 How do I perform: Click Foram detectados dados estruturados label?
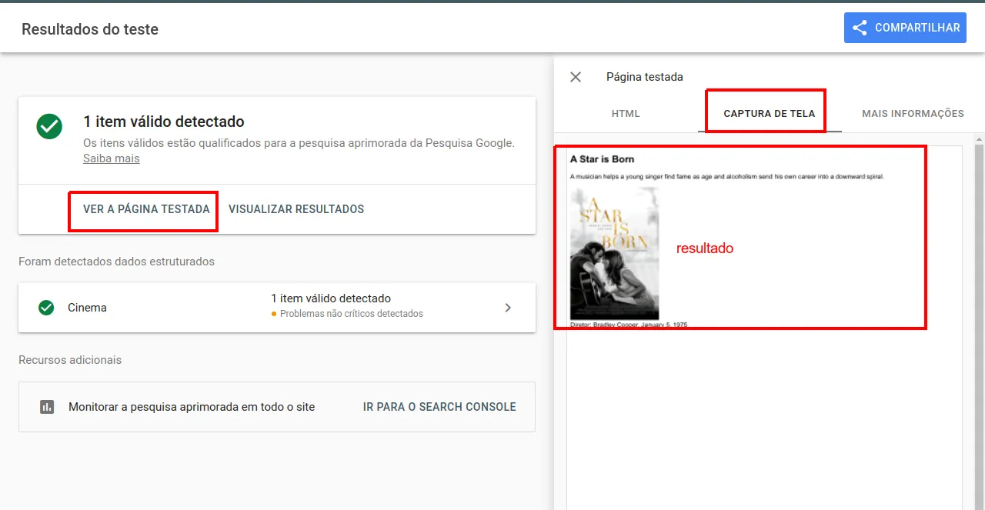tap(116, 262)
